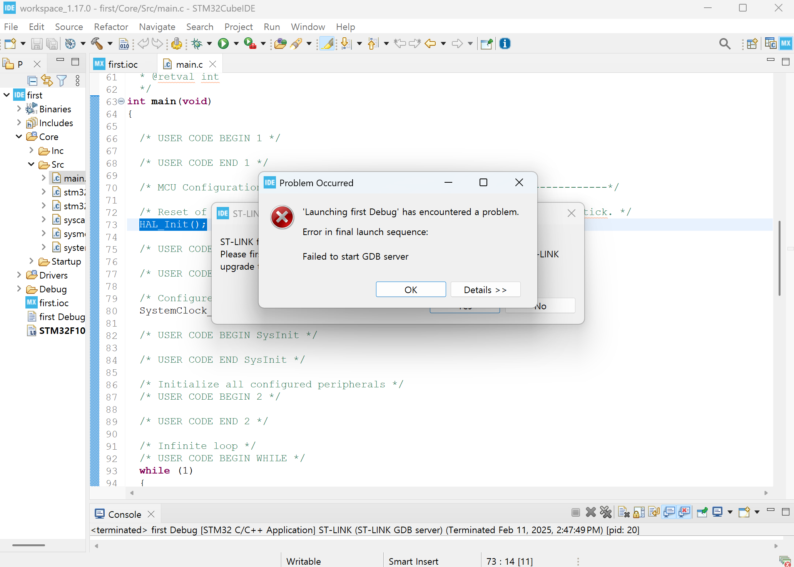Expand the Binaries tree node
794x567 pixels.
tap(19, 109)
